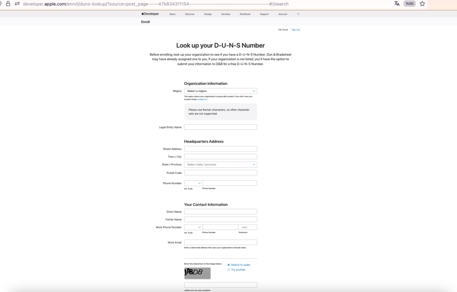Open the Discover menu item
Image resolution: width=457 pixels, height=292 pixels.
tap(190, 14)
